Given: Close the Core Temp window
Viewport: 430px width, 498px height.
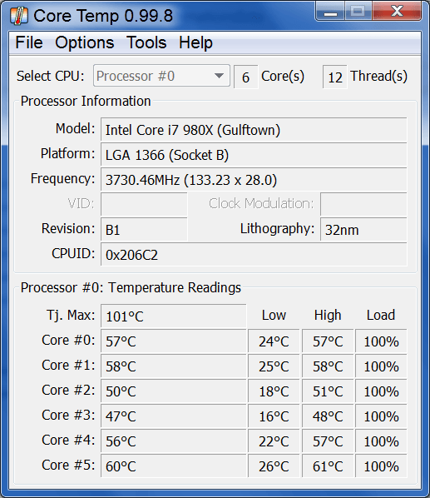Looking at the screenshot, I should point(397,12).
